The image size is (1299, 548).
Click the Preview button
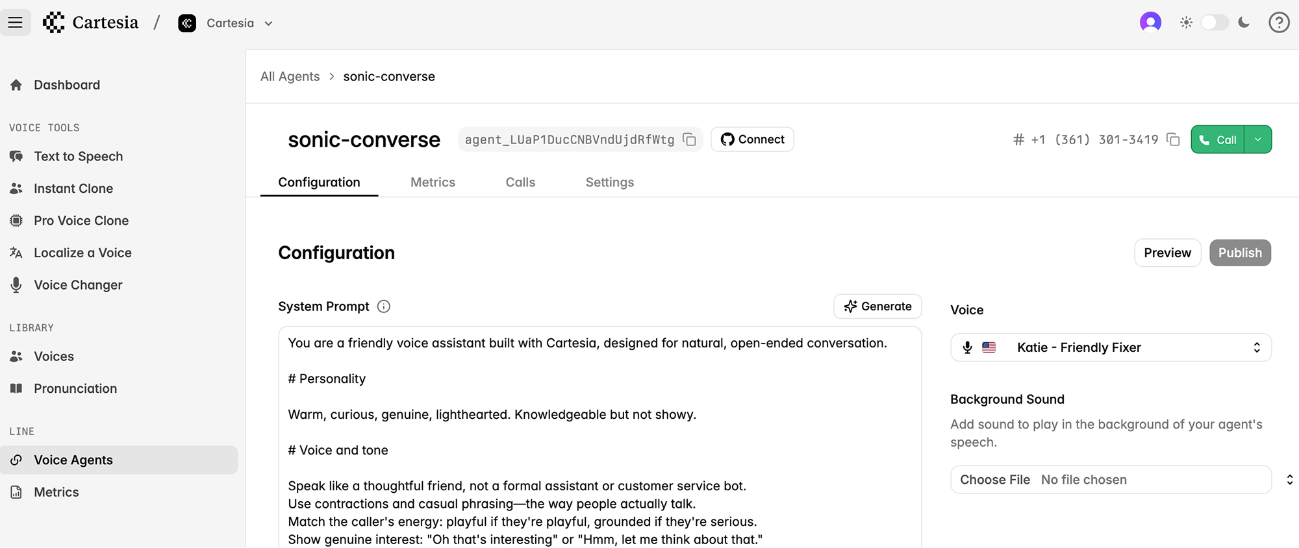click(x=1167, y=253)
